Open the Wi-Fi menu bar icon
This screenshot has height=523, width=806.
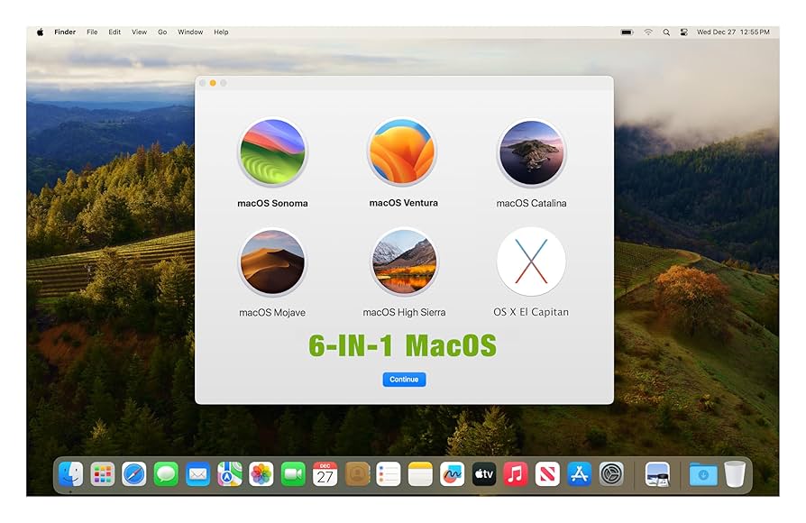click(648, 32)
